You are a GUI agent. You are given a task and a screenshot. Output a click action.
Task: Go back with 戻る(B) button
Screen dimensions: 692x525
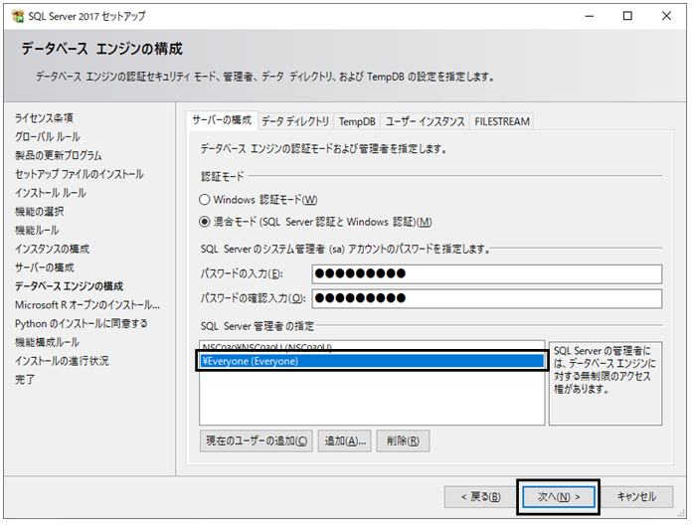pyautogui.click(x=480, y=497)
